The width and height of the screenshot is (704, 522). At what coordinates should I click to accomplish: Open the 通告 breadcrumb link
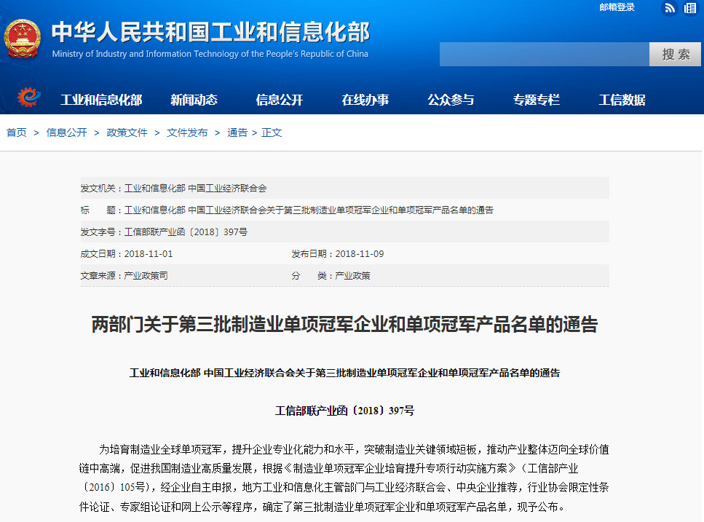click(x=237, y=133)
